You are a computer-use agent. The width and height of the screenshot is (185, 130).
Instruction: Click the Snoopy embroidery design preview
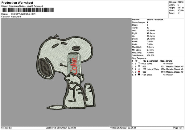tap(66, 72)
